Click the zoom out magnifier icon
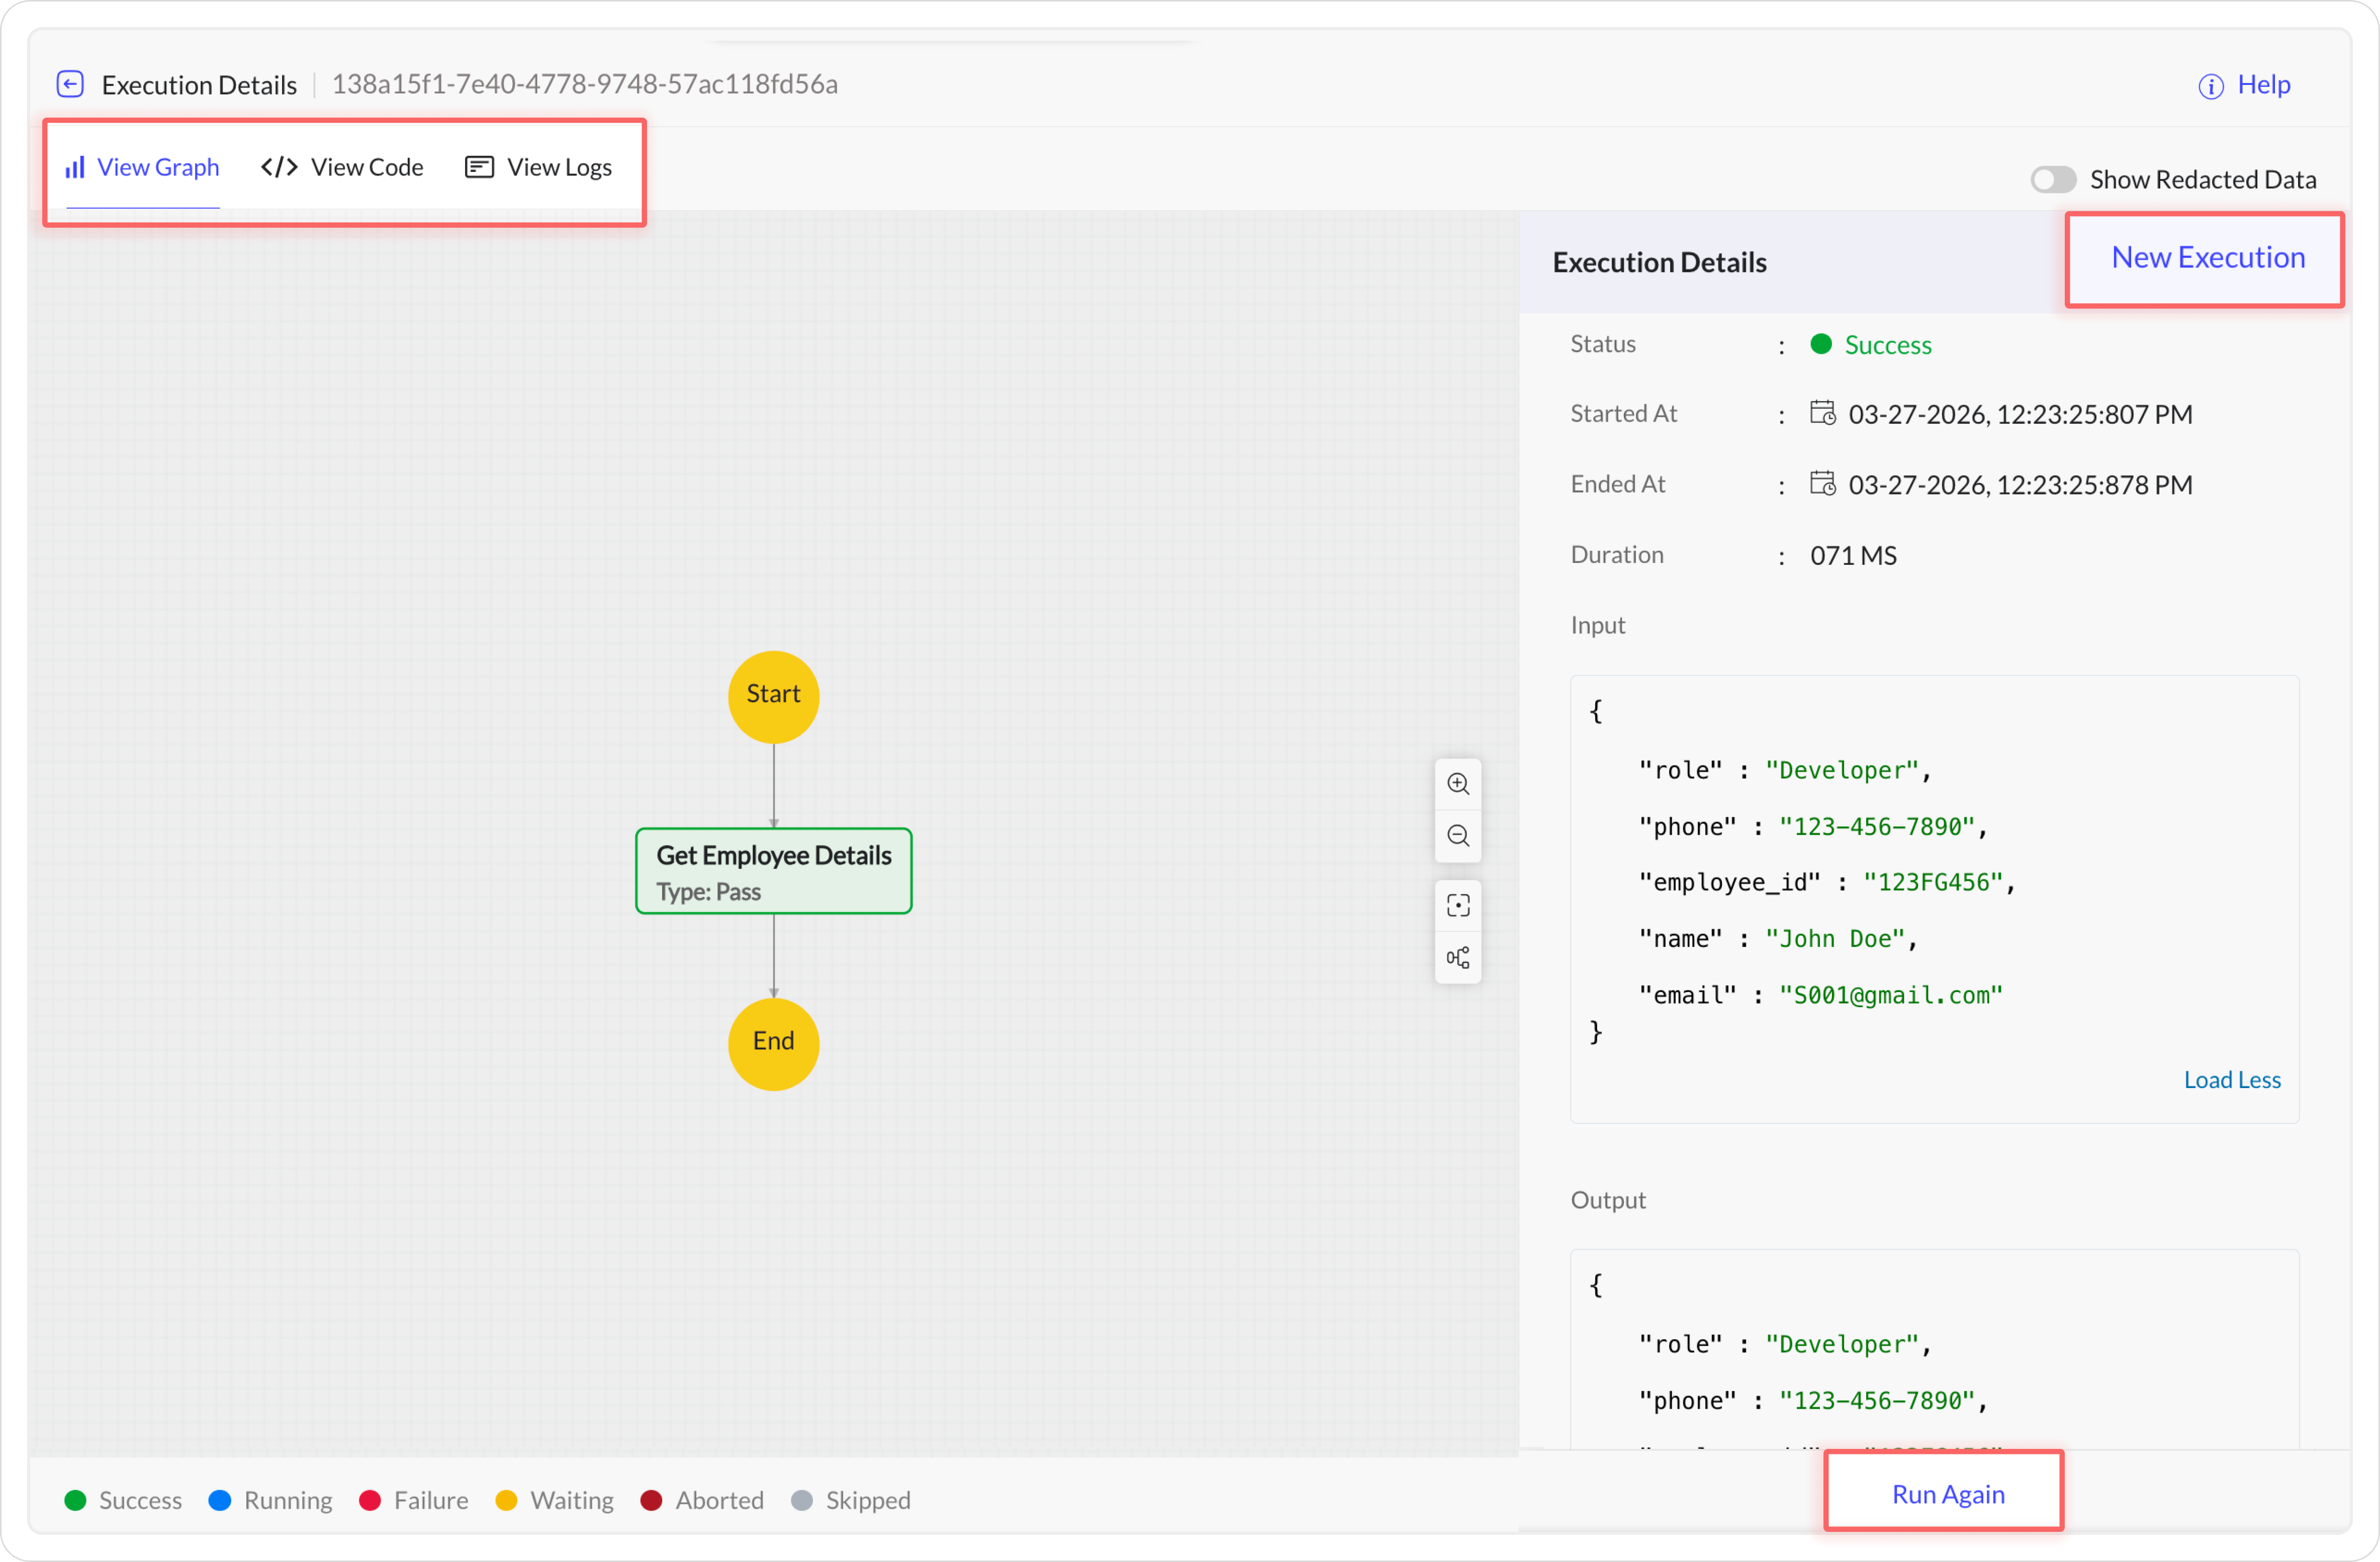The height and width of the screenshot is (1562, 2380). pyautogui.click(x=1458, y=835)
